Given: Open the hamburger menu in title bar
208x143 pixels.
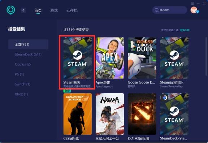Looking at the screenshot, I should (192, 4).
